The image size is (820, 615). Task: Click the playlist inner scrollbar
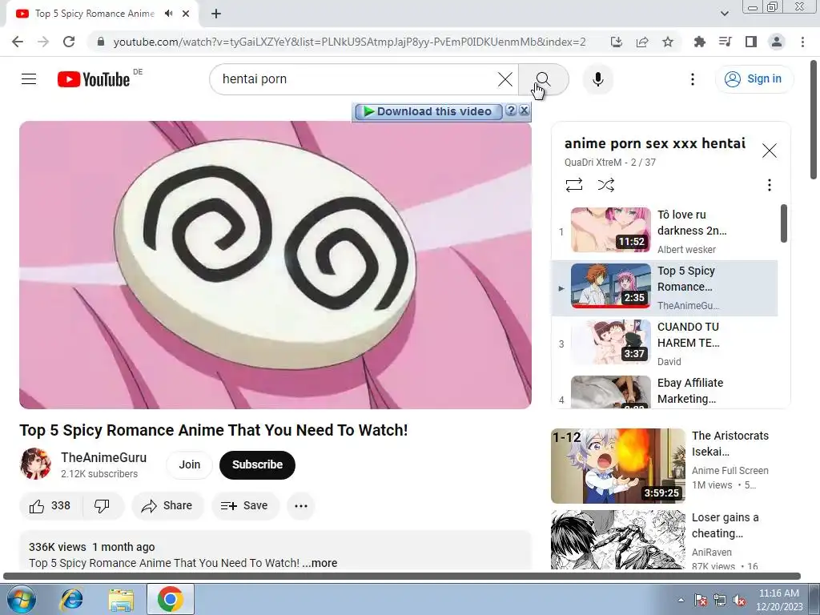tap(783, 223)
